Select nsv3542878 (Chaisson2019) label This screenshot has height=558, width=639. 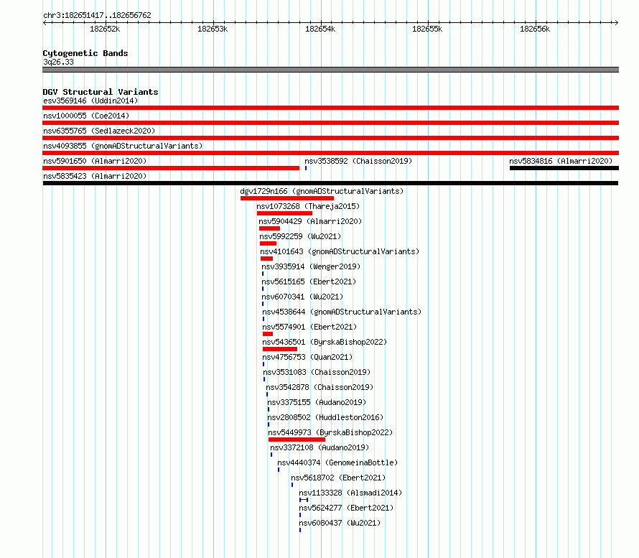[x=319, y=387]
